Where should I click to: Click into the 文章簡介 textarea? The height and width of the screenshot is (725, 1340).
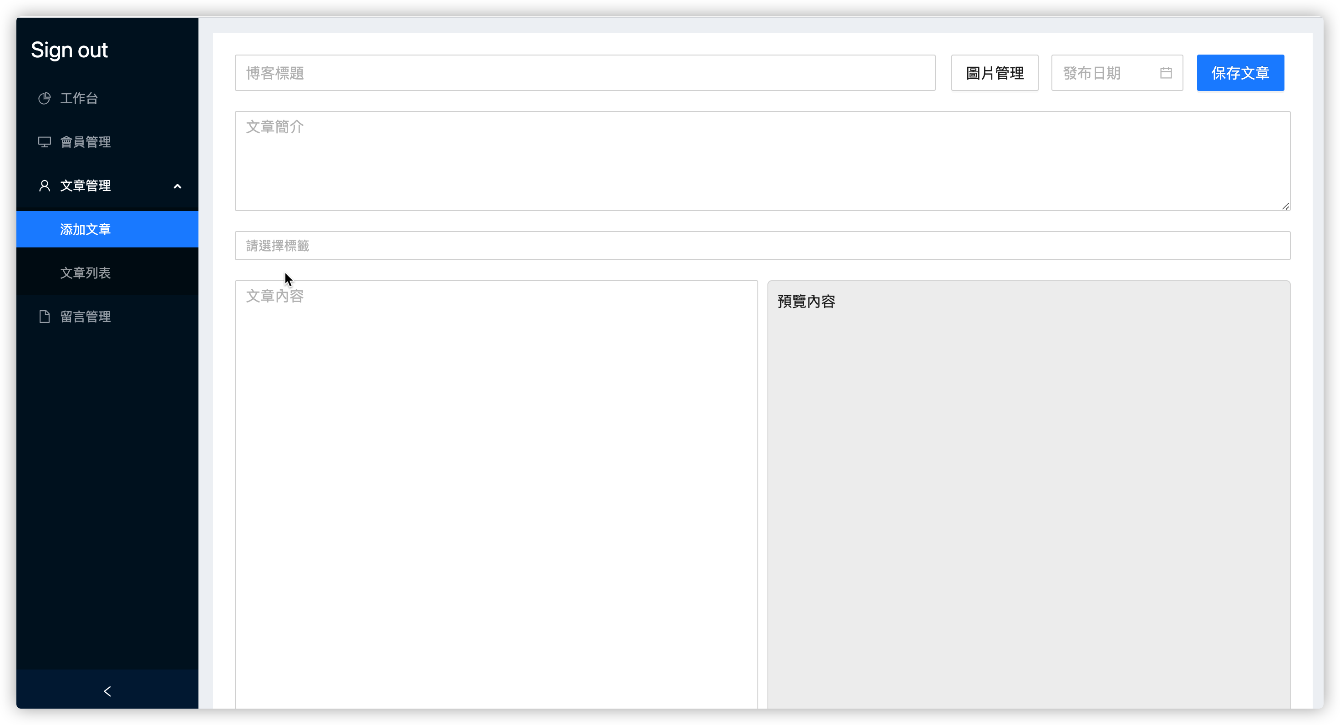[762, 161]
